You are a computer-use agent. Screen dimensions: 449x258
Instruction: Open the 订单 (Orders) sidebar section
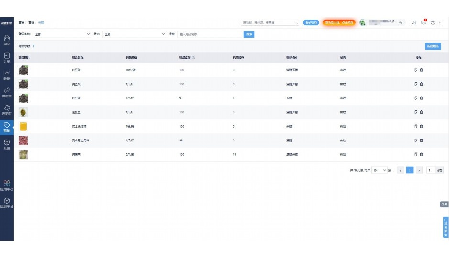click(7, 57)
